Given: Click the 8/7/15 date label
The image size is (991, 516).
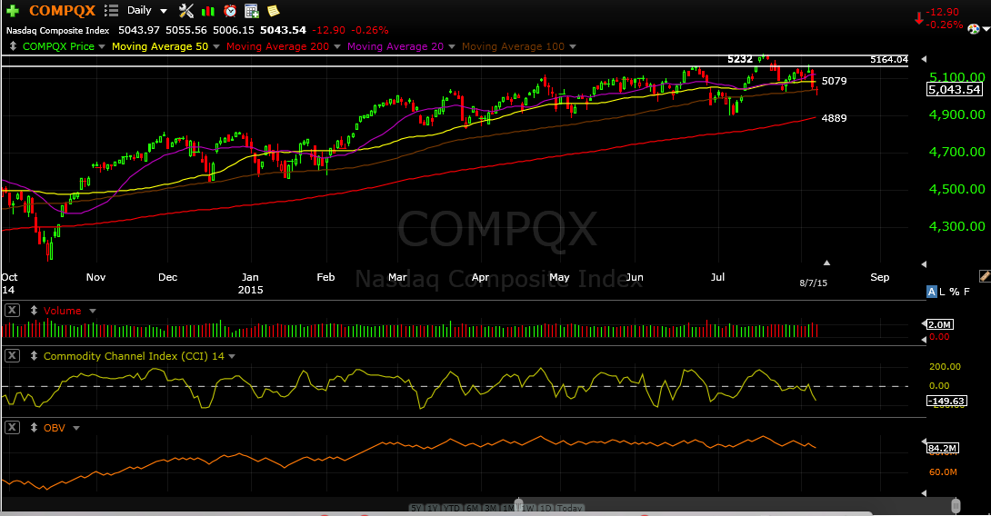Looking at the screenshot, I should click(x=813, y=283).
